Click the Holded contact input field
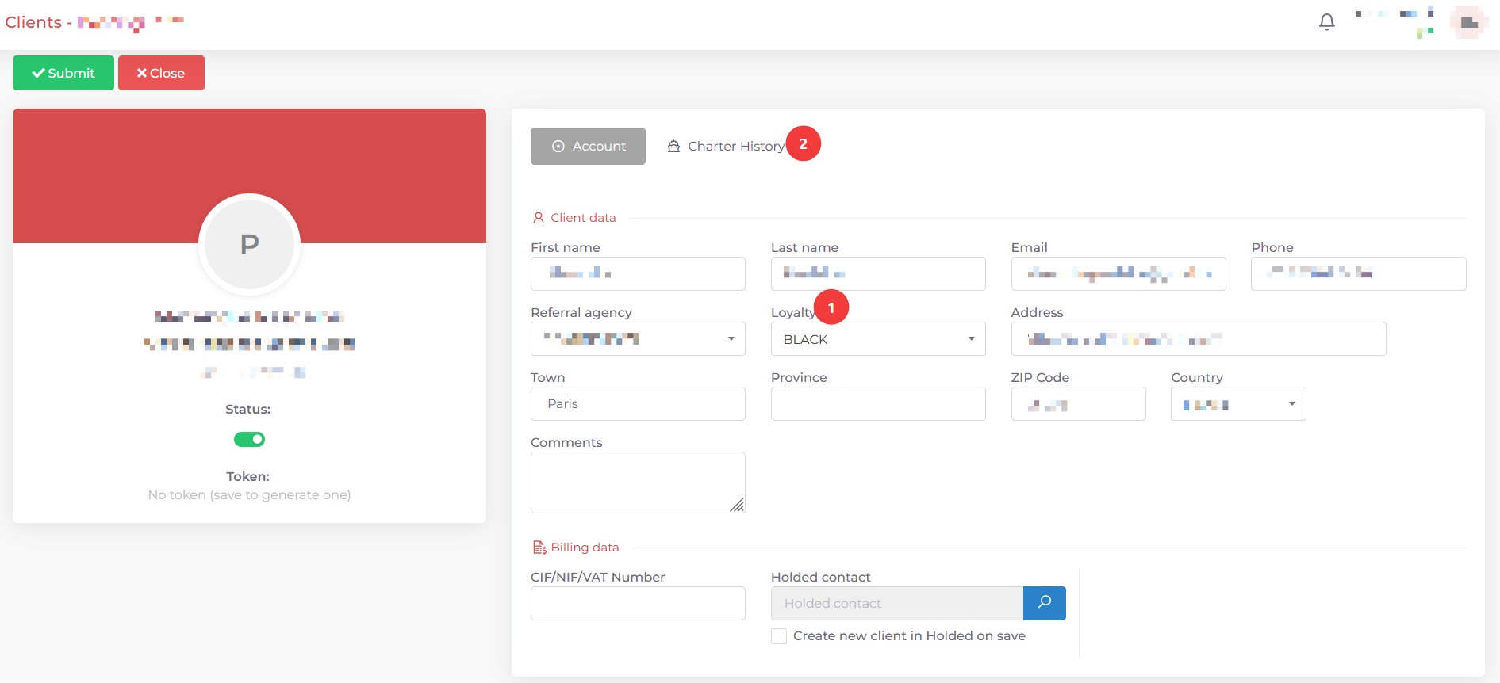 (897, 603)
